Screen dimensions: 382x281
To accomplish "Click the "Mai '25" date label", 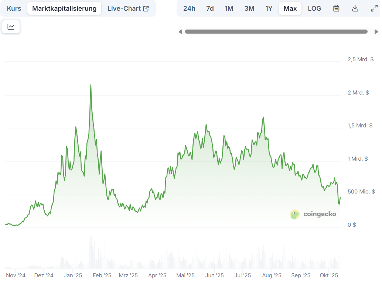I will [x=185, y=275].
